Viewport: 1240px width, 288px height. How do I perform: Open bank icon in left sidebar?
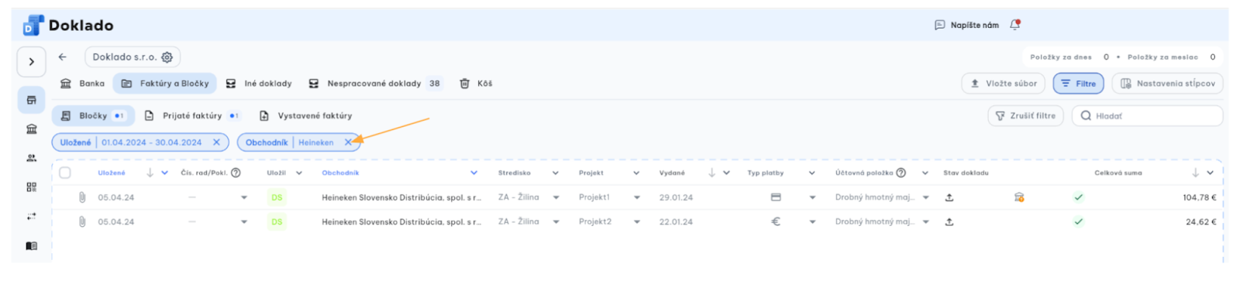32,129
